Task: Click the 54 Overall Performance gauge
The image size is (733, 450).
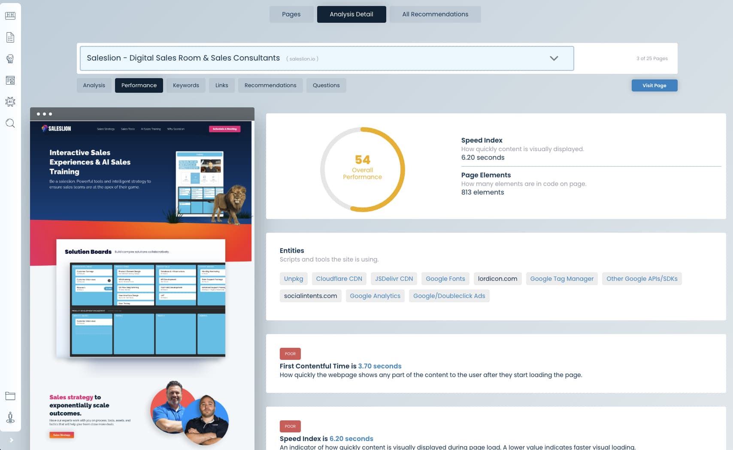Action: 363,169
